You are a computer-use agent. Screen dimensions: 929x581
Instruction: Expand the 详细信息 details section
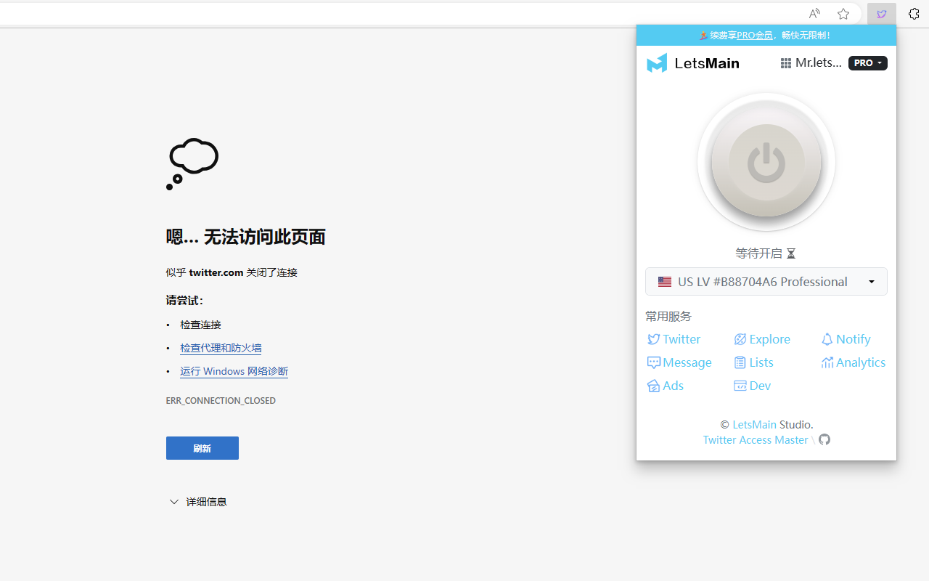tap(198, 502)
